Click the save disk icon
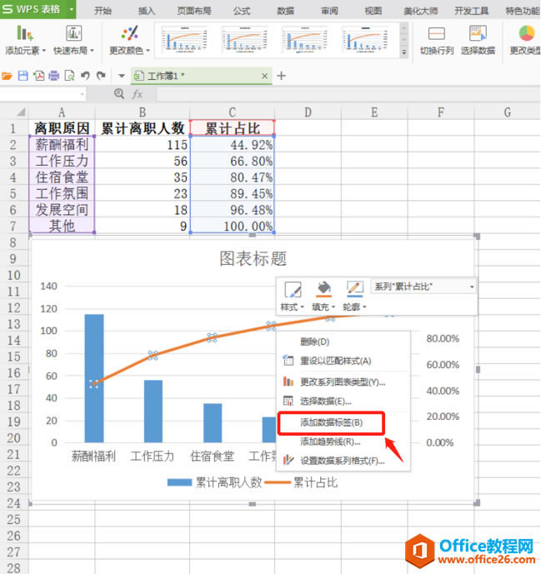Image resolution: width=541 pixels, height=574 pixels. (23, 76)
